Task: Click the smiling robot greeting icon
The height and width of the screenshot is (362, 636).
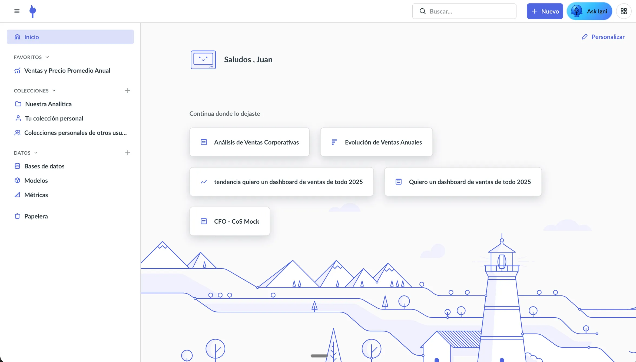Action: tap(203, 60)
